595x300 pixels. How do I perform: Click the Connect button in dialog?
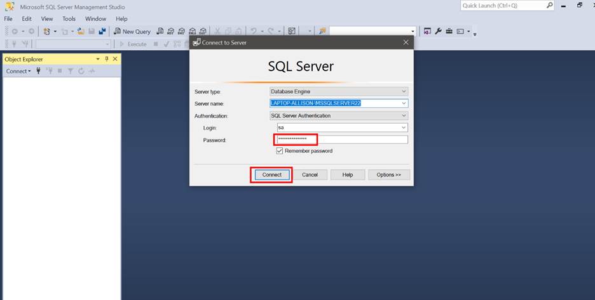click(271, 174)
